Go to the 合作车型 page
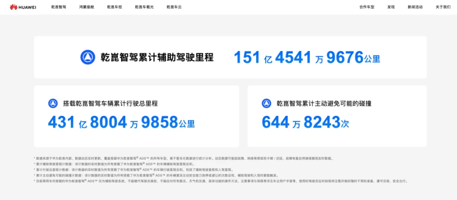Viewport: 457px width, 200px height. [x=367, y=7]
